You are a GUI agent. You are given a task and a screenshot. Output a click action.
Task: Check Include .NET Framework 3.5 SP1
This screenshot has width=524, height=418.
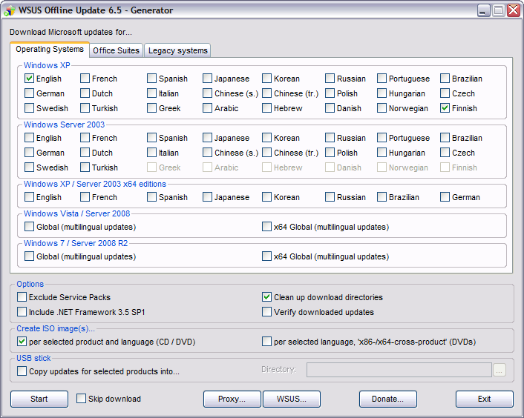point(22,311)
